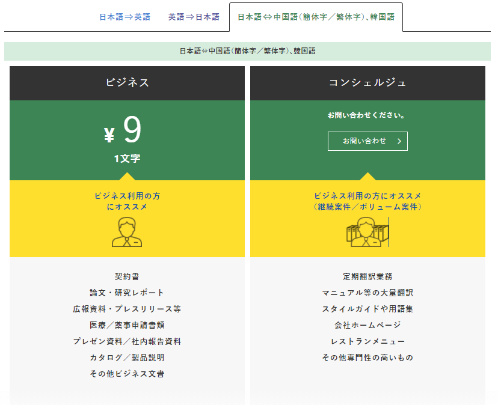Click the マニュアル等の大量翻訳 item
Image resolution: width=501 pixels, height=405 pixels.
(x=367, y=293)
